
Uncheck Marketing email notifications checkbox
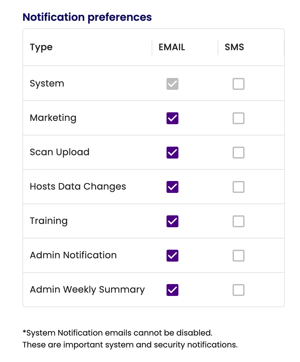[172, 118]
